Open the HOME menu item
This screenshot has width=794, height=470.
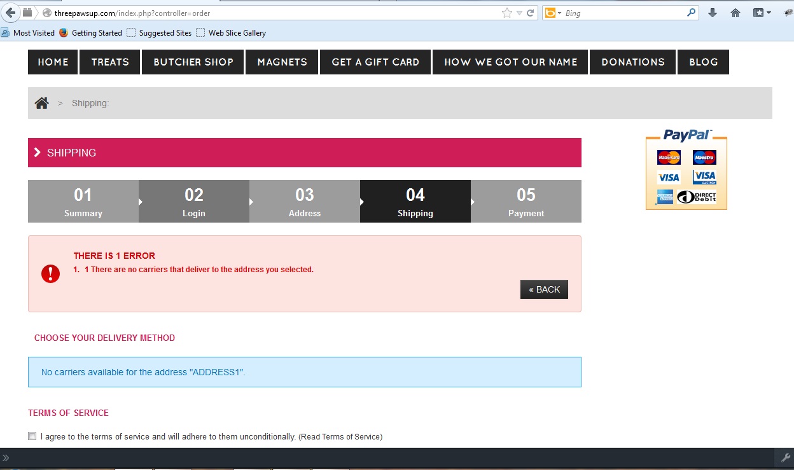click(53, 62)
